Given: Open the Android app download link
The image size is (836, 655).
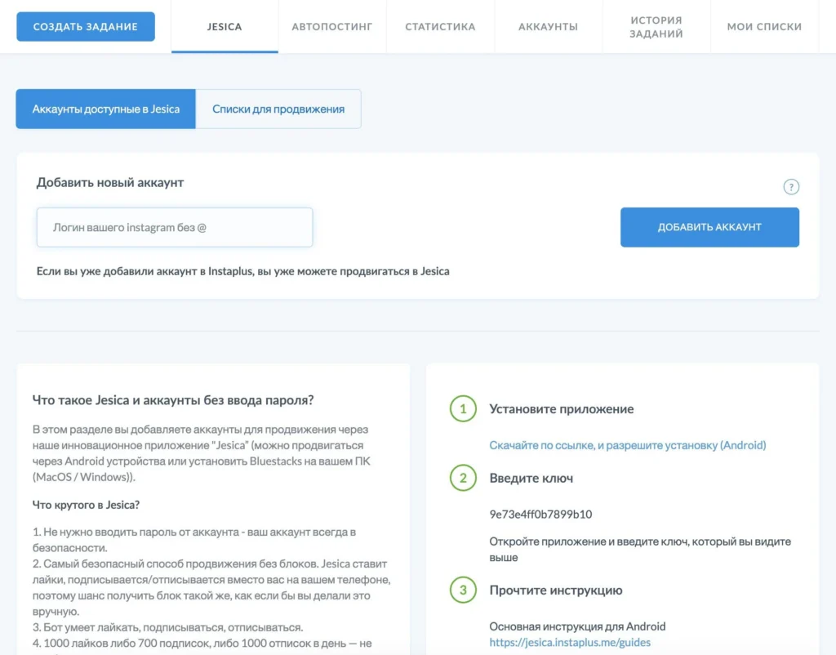Looking at the screenshot, I should [x=628, y=445].
